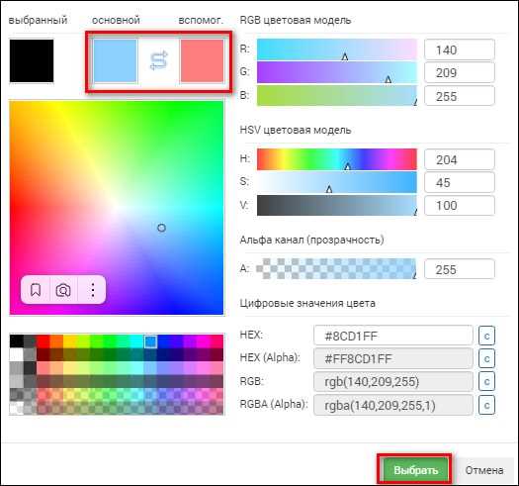Click the G value field showing 209
The width and height of the screenshot is (519, 486).
(x=460, y=72)
